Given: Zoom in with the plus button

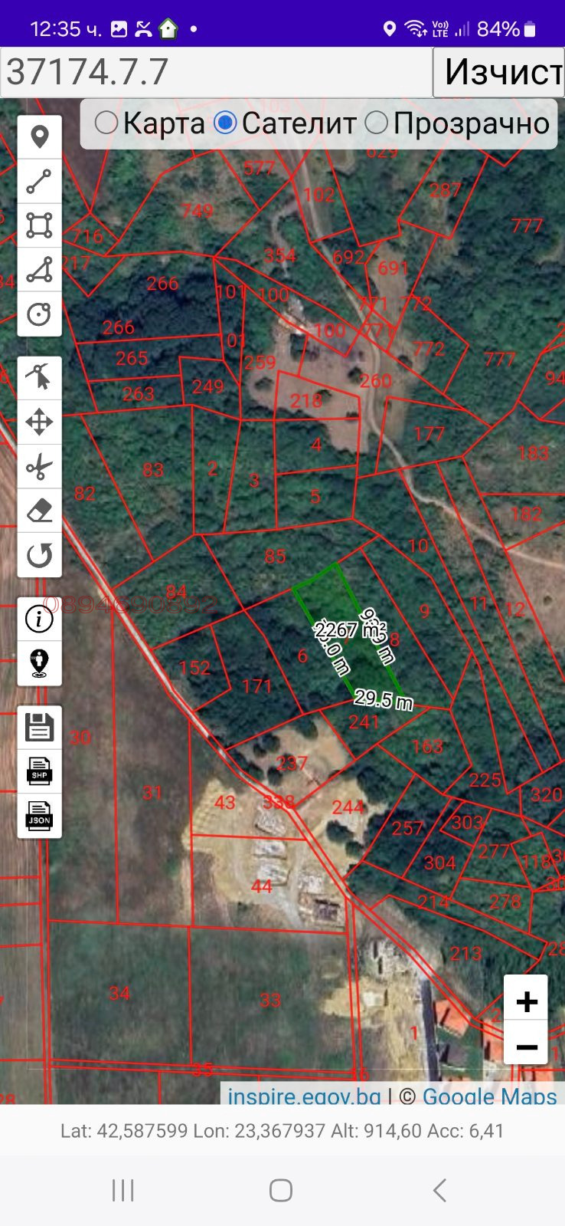Looking at the screenshot, I should [526, 1001].
